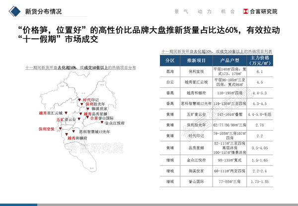298x206 pixels.
Task: Click the 景气 text in the header
Action: 181,11
